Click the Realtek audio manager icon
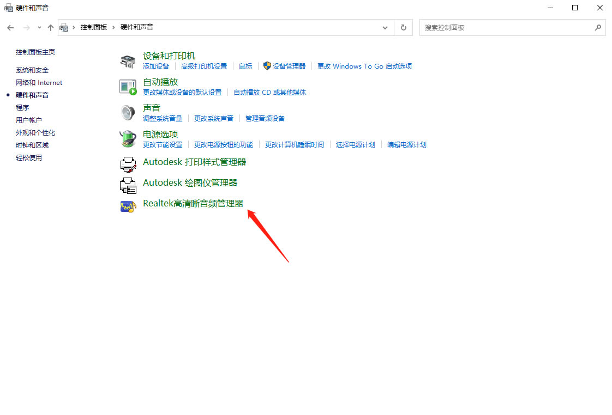The height and width of the screenshot is (415, 612). coord(128,206)
